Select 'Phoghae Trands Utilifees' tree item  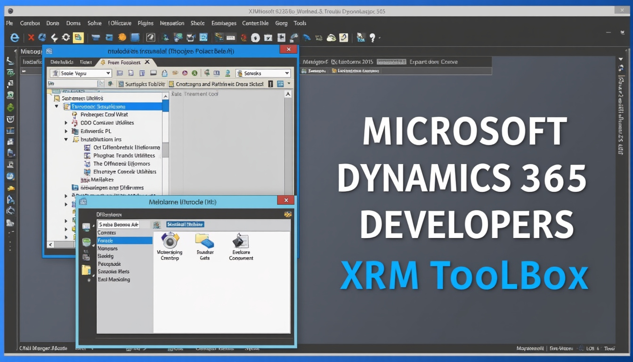(x=124, y=155)
